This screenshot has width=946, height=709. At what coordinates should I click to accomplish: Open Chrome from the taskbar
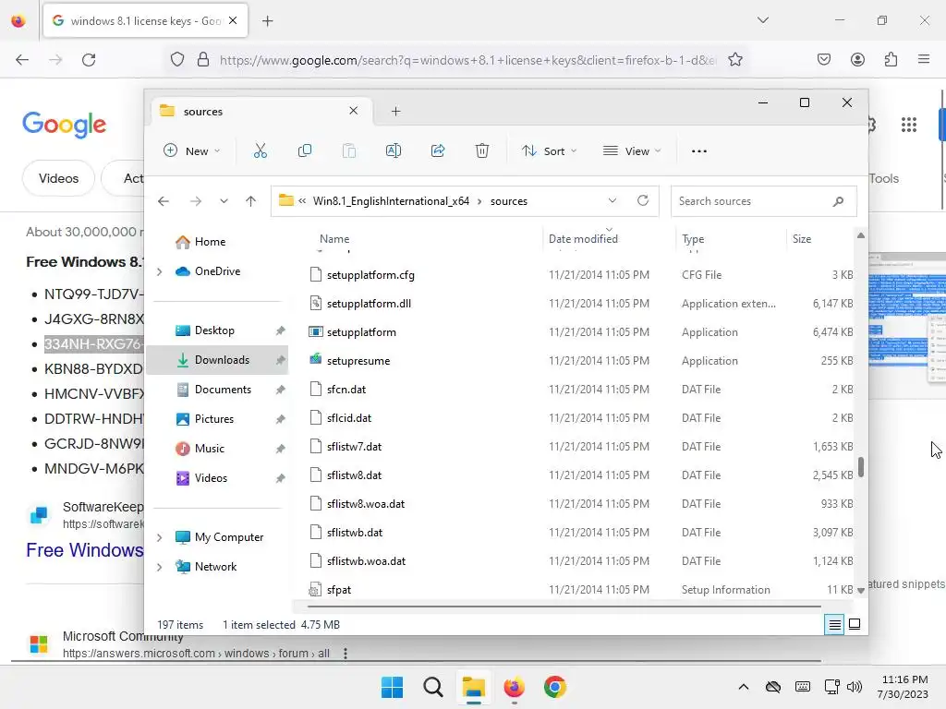(555, 687)
